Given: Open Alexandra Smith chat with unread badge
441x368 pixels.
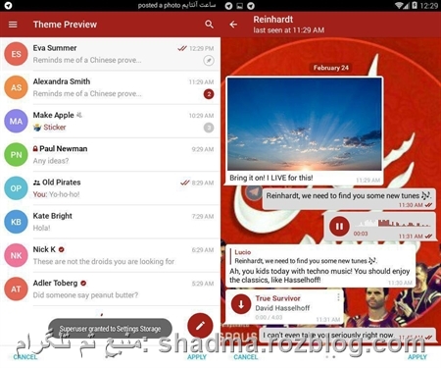Looking at the screenshot, I should 110,87.
